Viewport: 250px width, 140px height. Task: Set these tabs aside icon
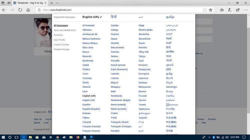click(9, 3)
